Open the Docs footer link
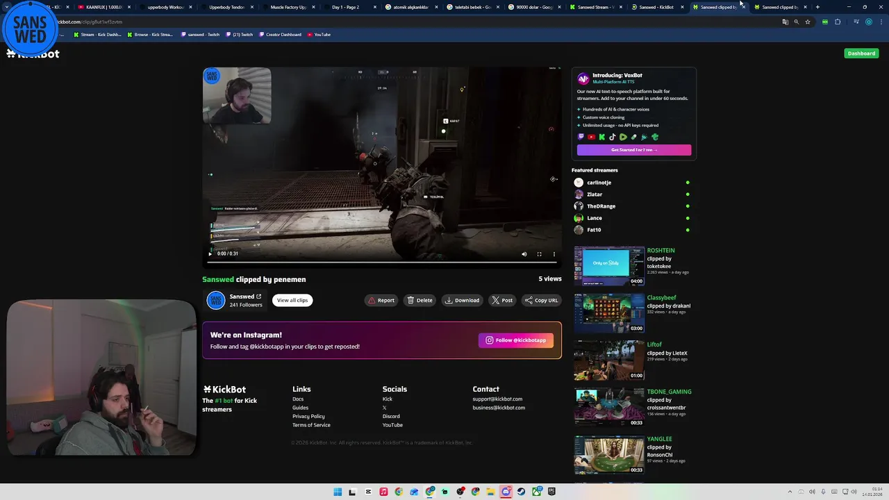Viewport: 889px width, 500px height. [x=298, y=399]
